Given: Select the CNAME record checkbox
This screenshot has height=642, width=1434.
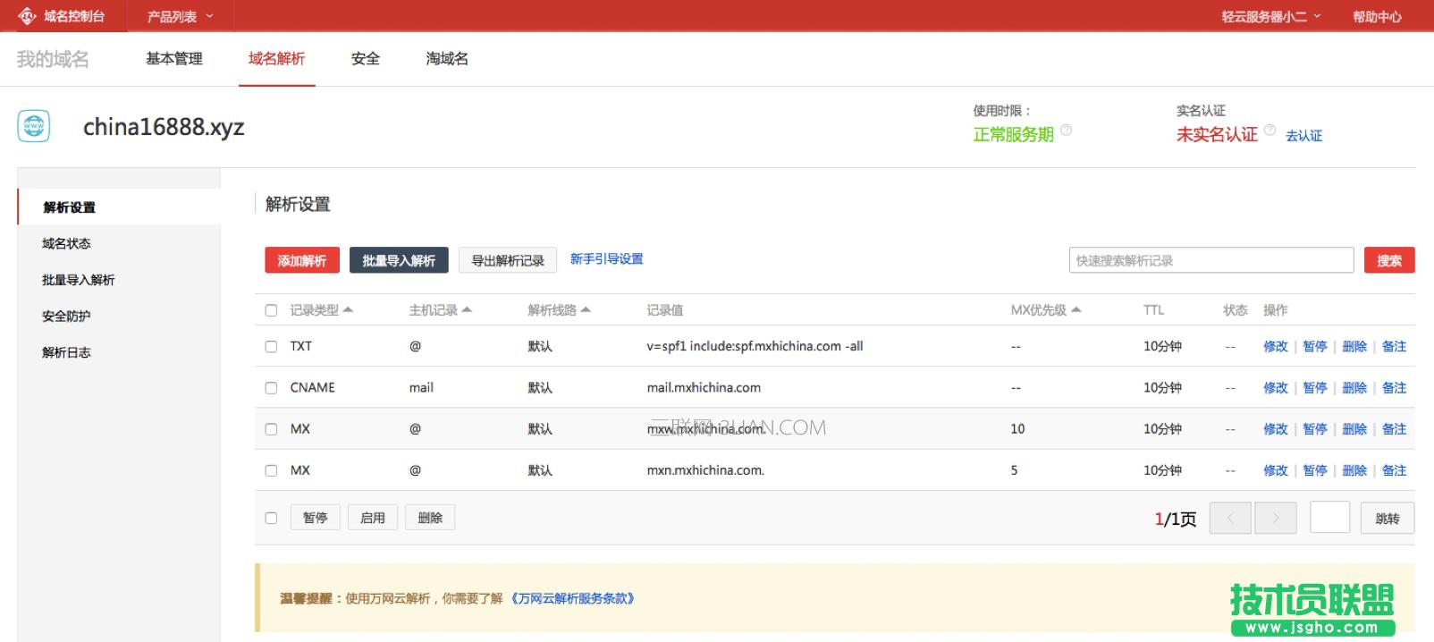Looking at the screenshot, I should tap(271, 388).
